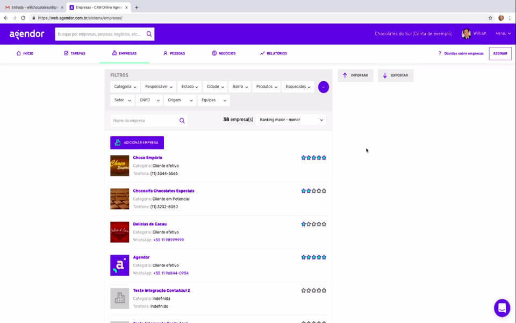Click the Adicionar Empresa button
The image size is (516, 323).
coord(137,143)
